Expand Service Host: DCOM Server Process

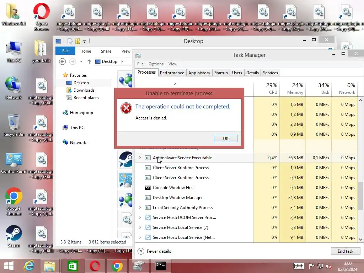tap(140, 218)
